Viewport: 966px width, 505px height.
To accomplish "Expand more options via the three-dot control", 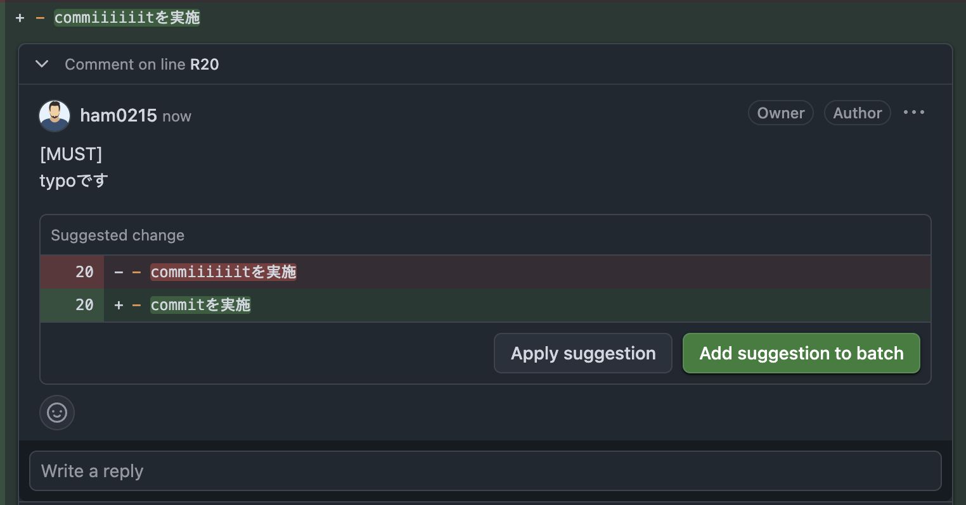I will [913, 112].
